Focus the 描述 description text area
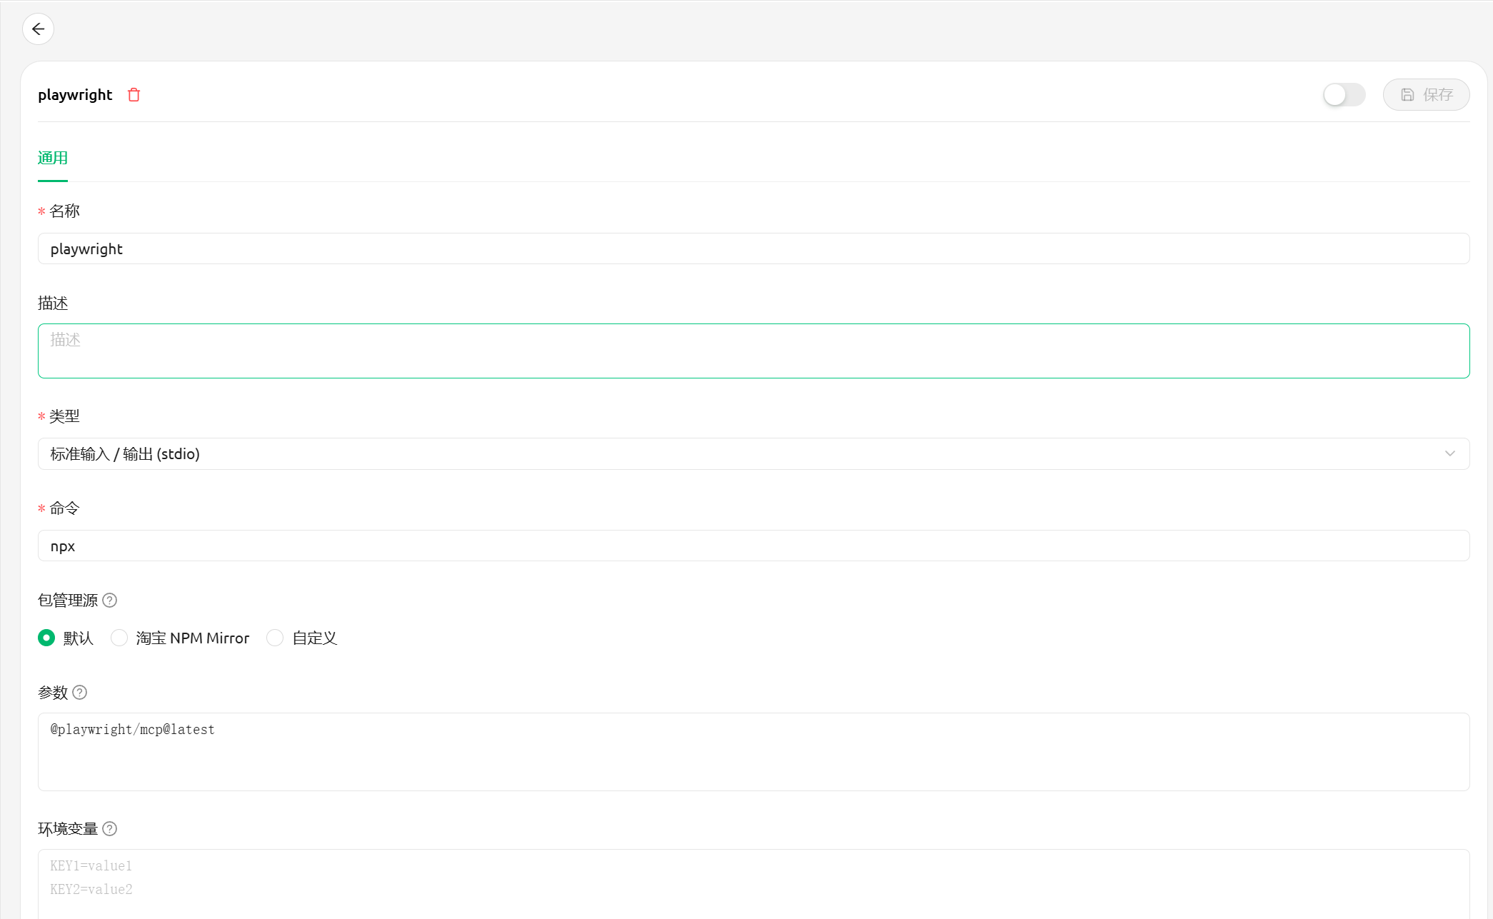Viewport: 1493px width, 919px height. click(753, 351)
